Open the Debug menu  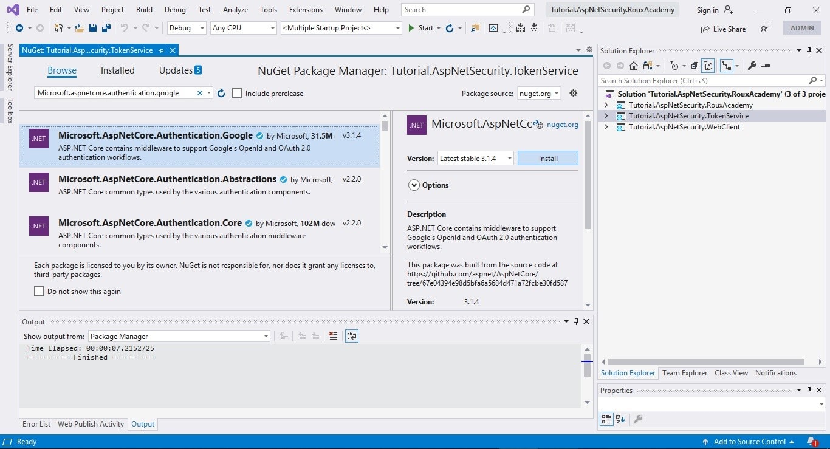[x=175, y=9]
